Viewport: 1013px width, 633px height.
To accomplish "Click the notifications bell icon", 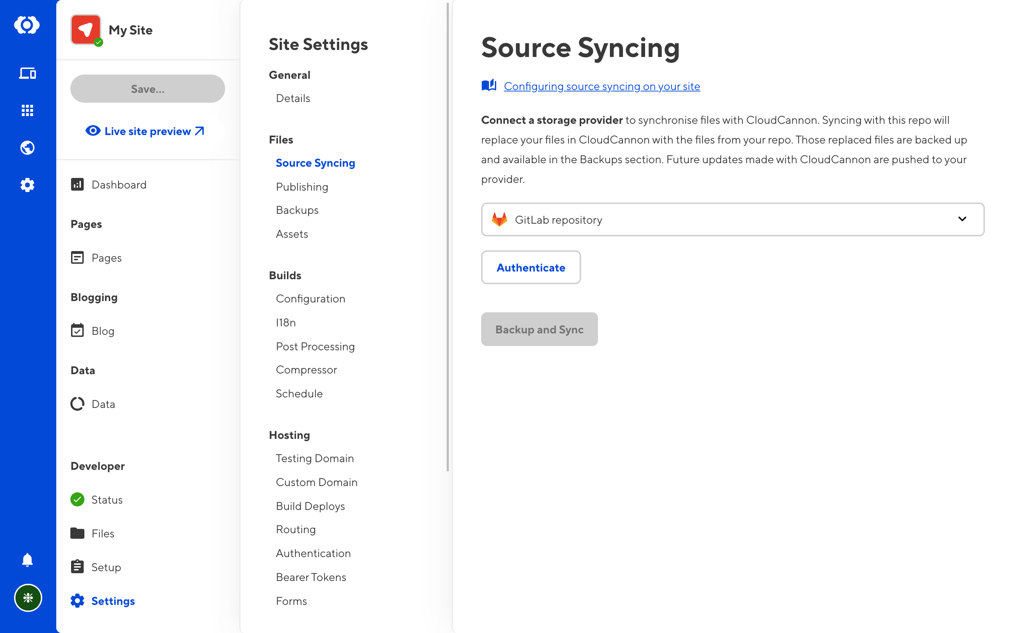I will [28, 560].
